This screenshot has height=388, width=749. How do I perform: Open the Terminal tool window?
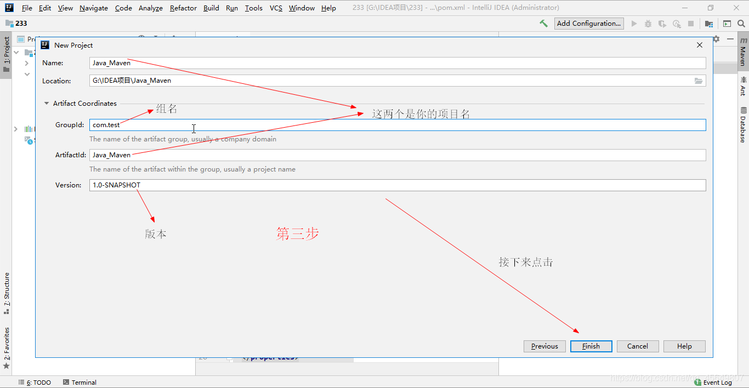coord(80,383)
